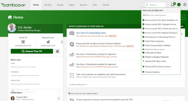Click the Covid-19 calendar icon
Screen dimensions: 188x101
pyautogui.click(x=23, y=42)
